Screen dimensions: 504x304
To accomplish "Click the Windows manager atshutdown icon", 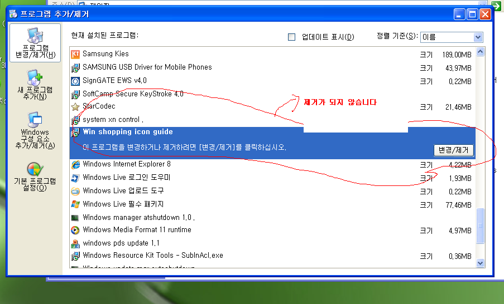I will (x=75, y=218).
